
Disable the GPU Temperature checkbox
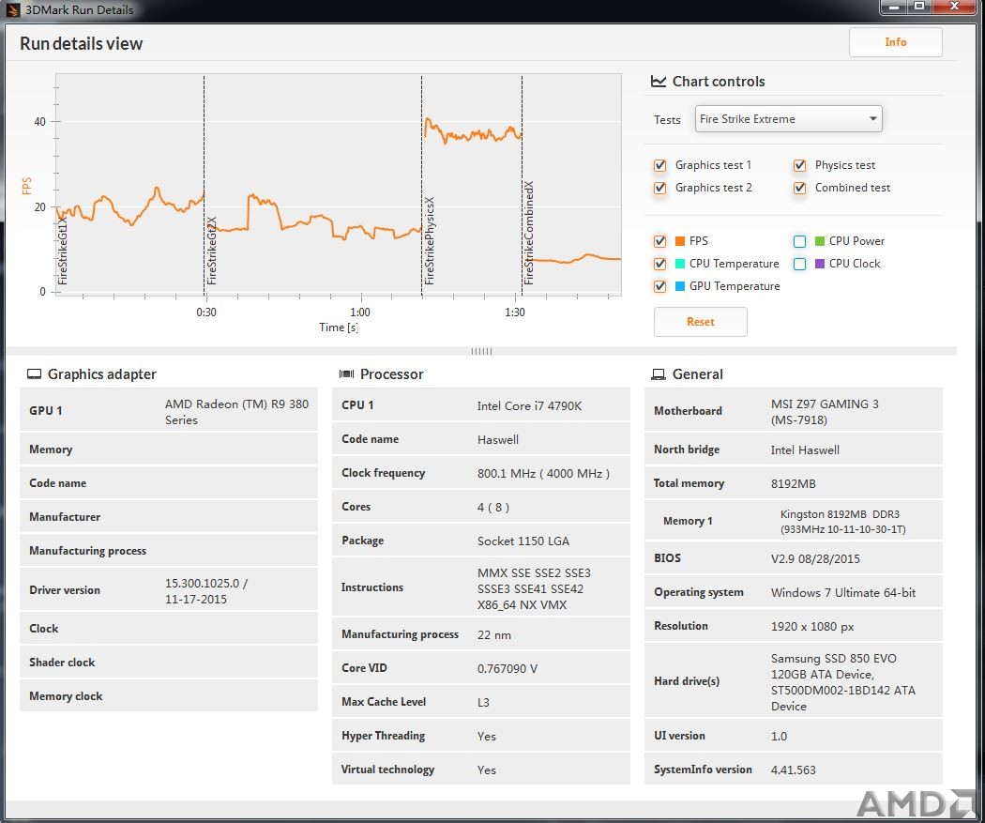tap(659, 286)
